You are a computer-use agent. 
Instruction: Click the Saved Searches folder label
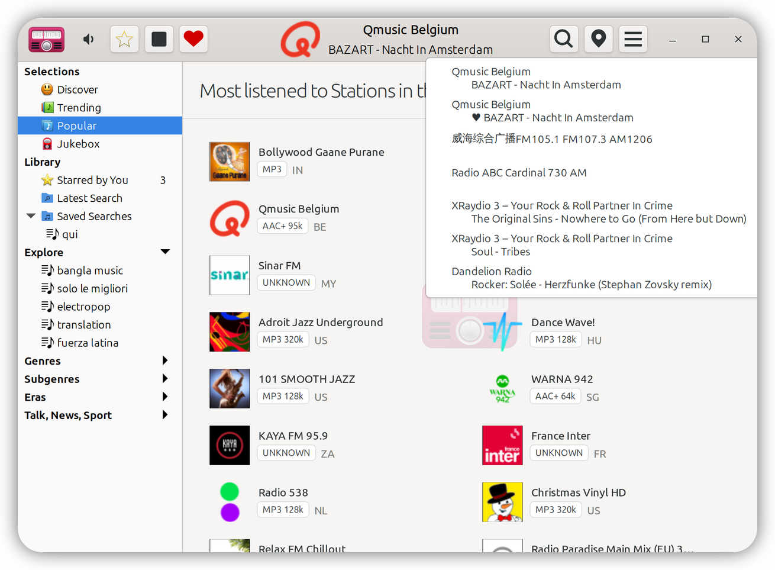[x=94, y=216]
